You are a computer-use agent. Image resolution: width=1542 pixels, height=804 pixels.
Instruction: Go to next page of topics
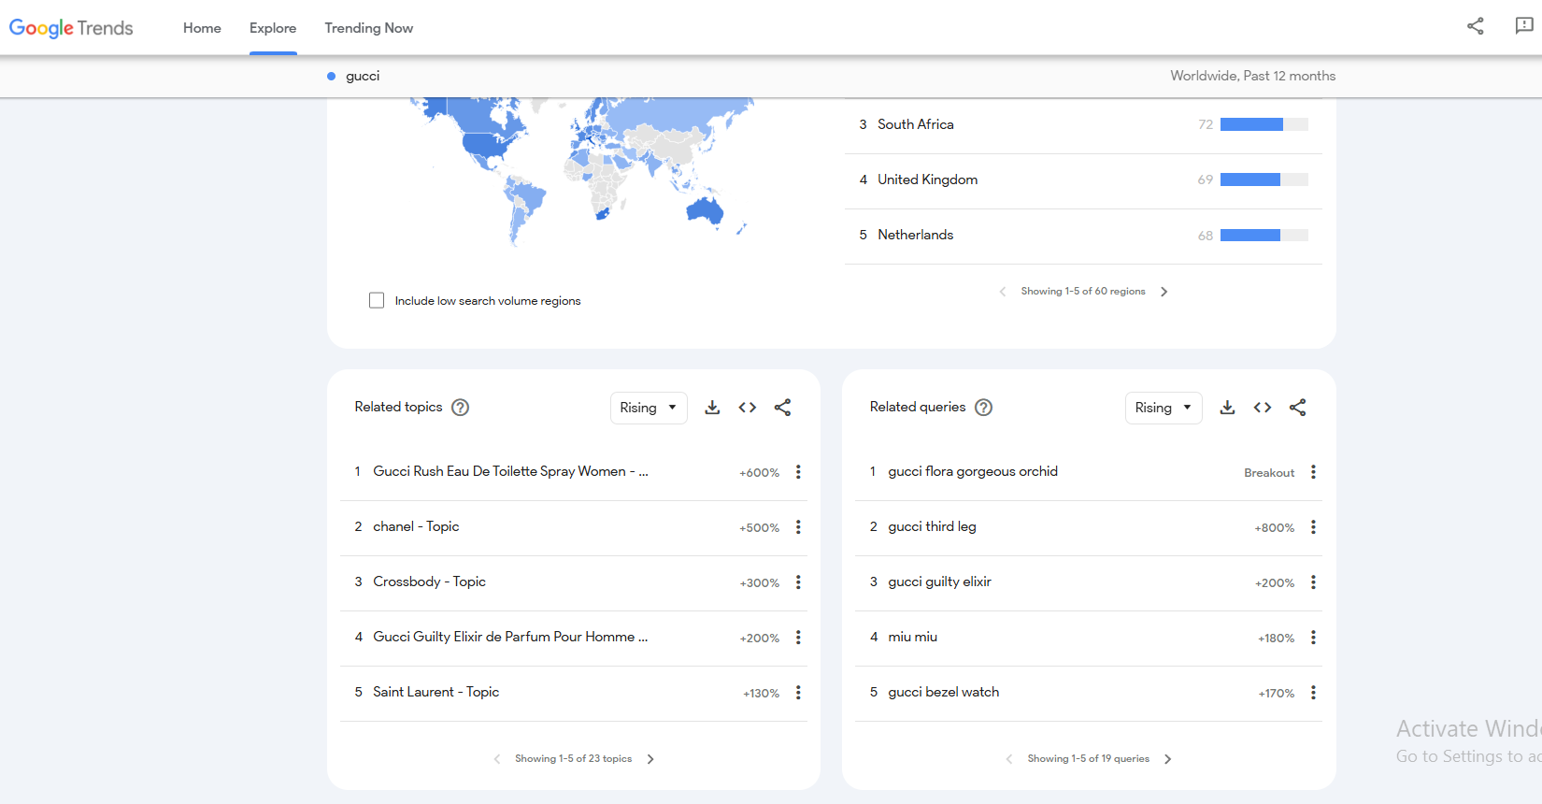click(x=650, y=759)
